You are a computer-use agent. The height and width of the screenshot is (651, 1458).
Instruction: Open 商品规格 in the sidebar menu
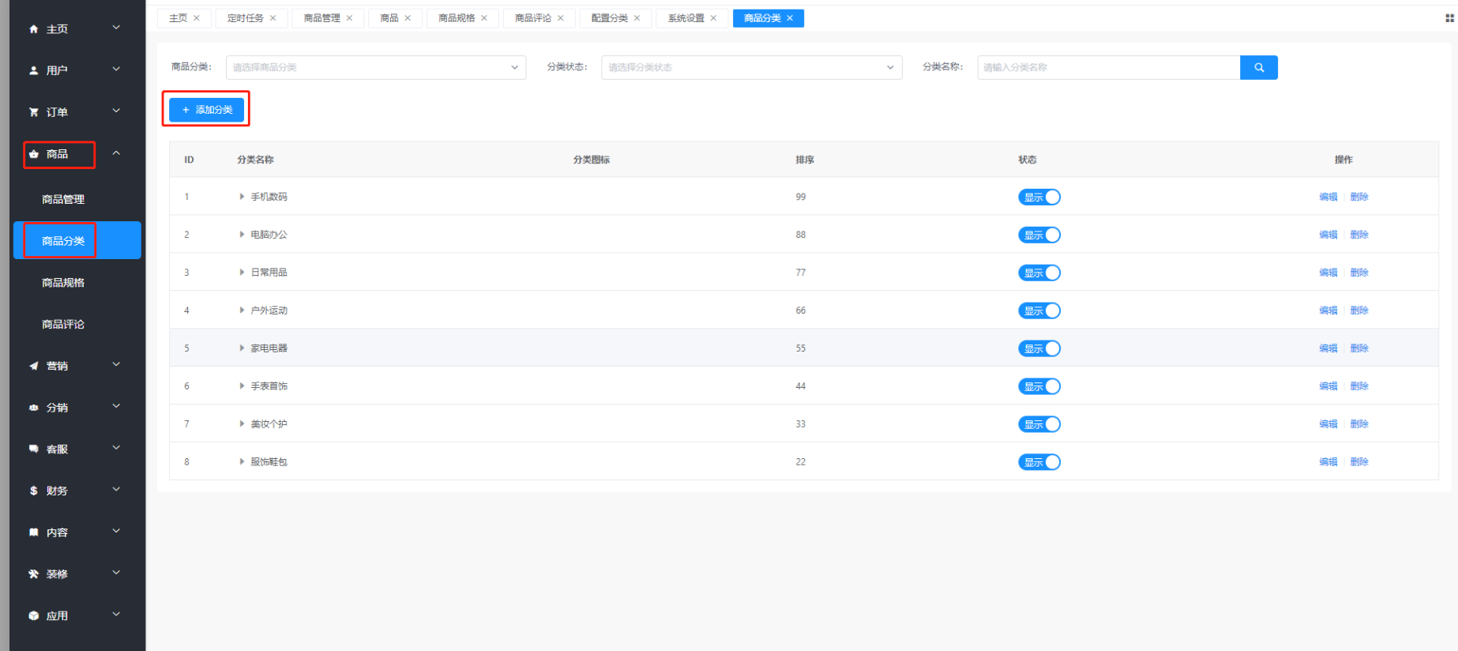63,283
